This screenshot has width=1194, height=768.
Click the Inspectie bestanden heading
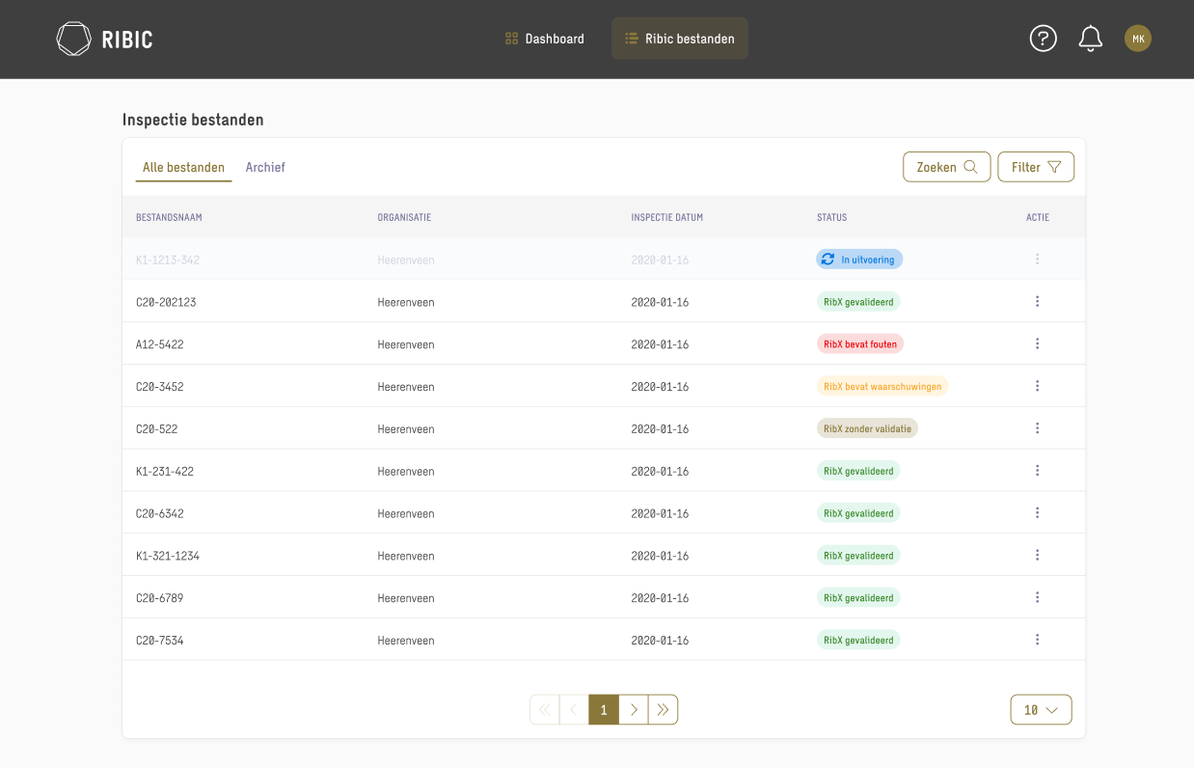tap(193, 120)
